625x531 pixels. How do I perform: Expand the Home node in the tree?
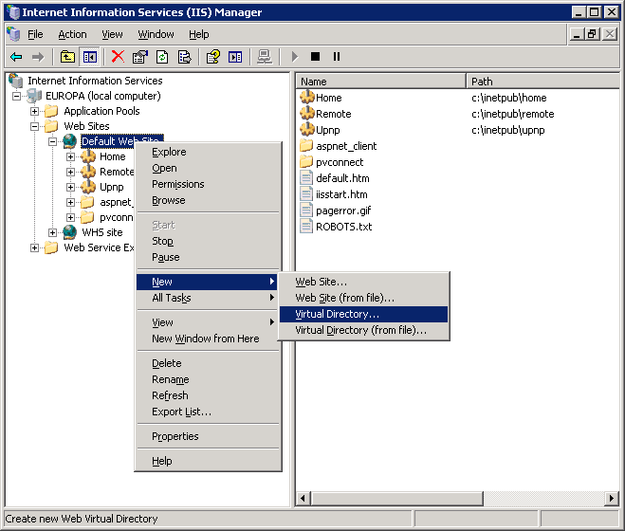[70, 156]
